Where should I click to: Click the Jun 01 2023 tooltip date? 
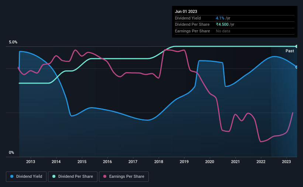click(x=186, y=11)
